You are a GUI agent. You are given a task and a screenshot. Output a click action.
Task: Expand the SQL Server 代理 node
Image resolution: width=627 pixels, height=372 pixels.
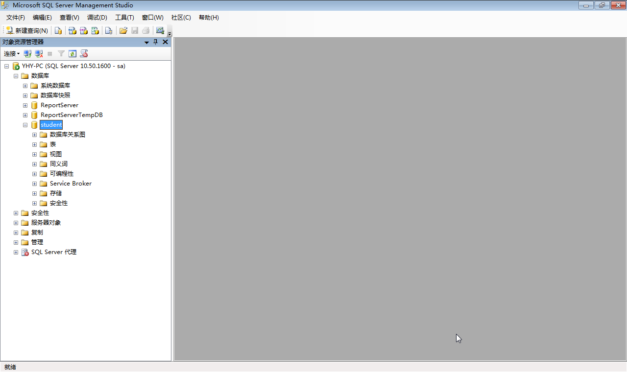[16, 252]
